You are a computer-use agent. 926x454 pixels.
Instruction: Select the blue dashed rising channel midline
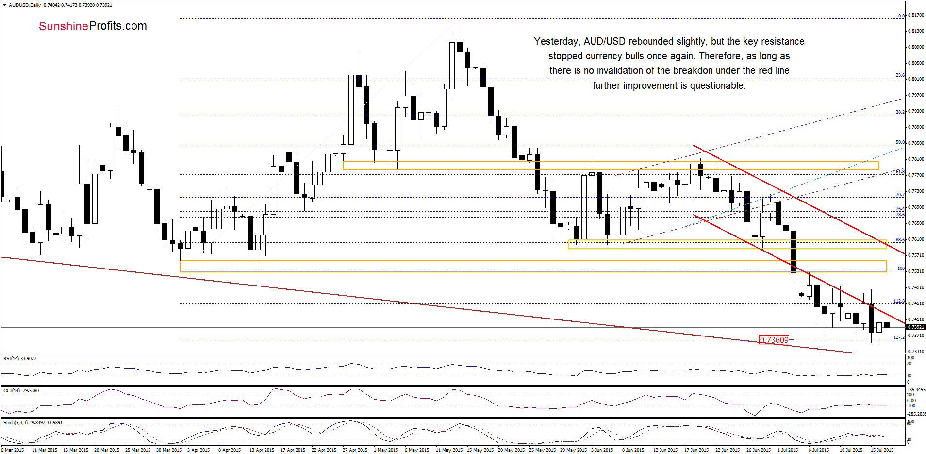tap(794, 187)
